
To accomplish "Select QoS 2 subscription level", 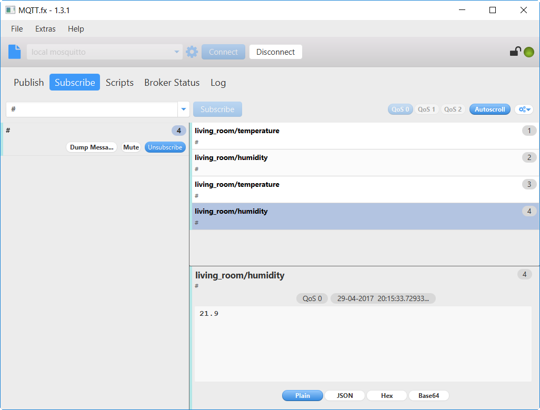I will point(453,109).
